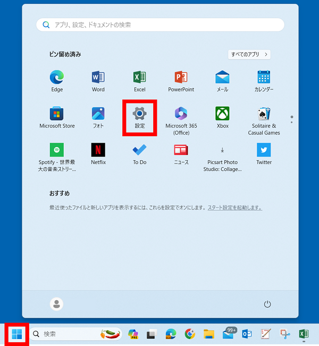Launch Spotify pinned app

tap(57, 157)
